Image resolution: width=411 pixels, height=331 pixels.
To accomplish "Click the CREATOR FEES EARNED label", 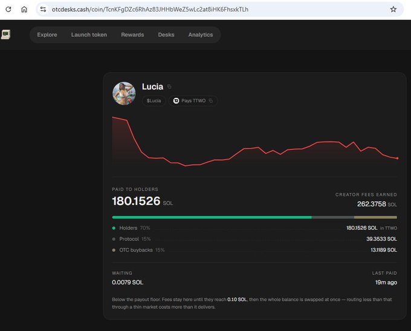I will [366, 194].
